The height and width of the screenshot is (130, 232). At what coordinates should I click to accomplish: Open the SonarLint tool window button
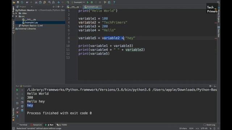pos(36,125)
